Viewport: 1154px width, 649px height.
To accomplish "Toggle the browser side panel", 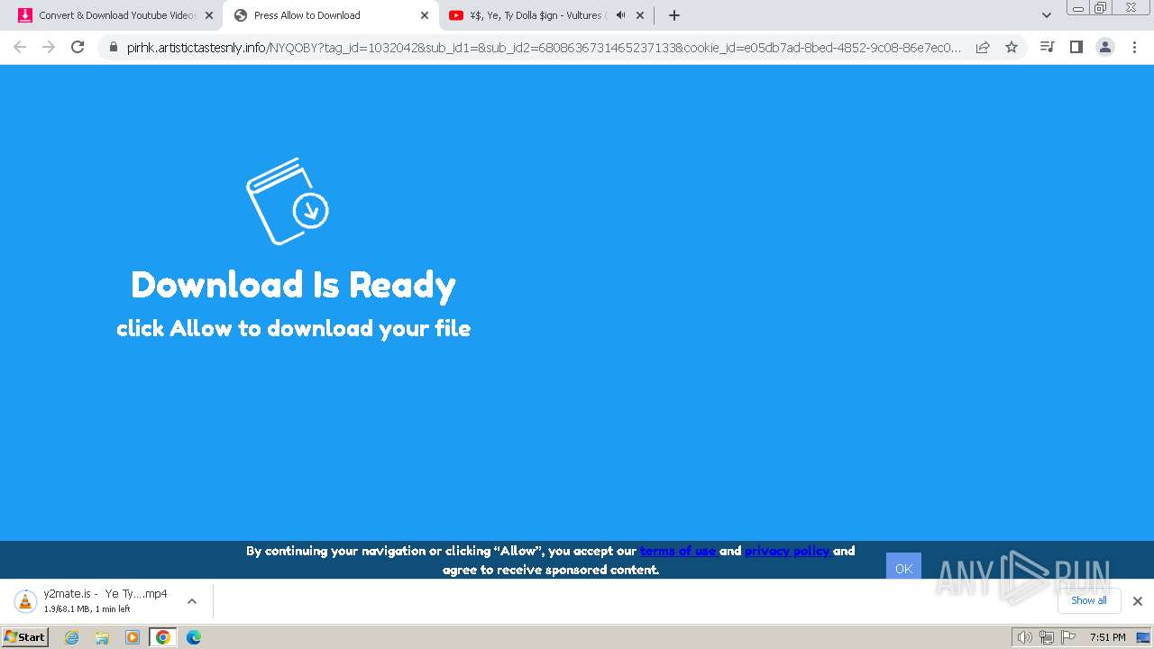I will (x=1076, y=47).
